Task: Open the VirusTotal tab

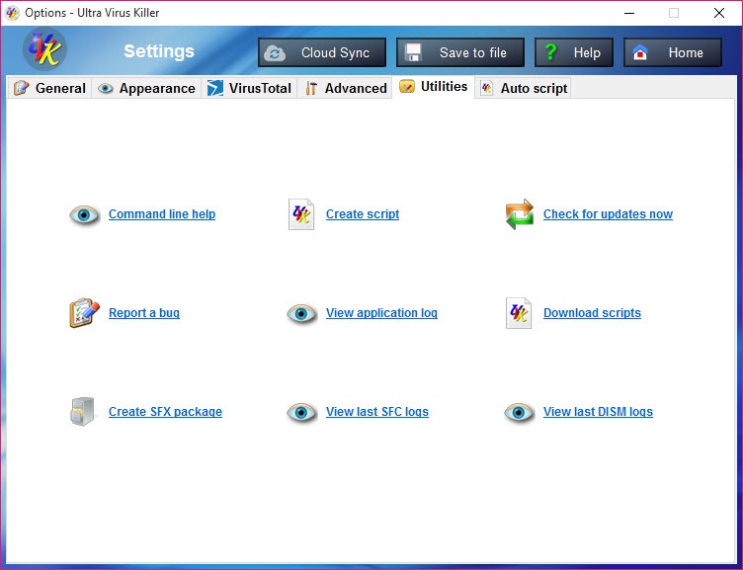Action: [x=249, y=88]
